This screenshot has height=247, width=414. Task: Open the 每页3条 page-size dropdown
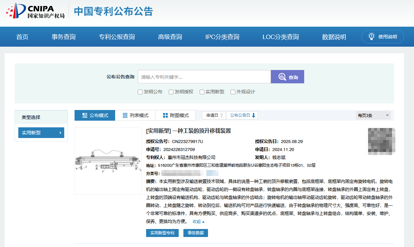tap(373, 115)
